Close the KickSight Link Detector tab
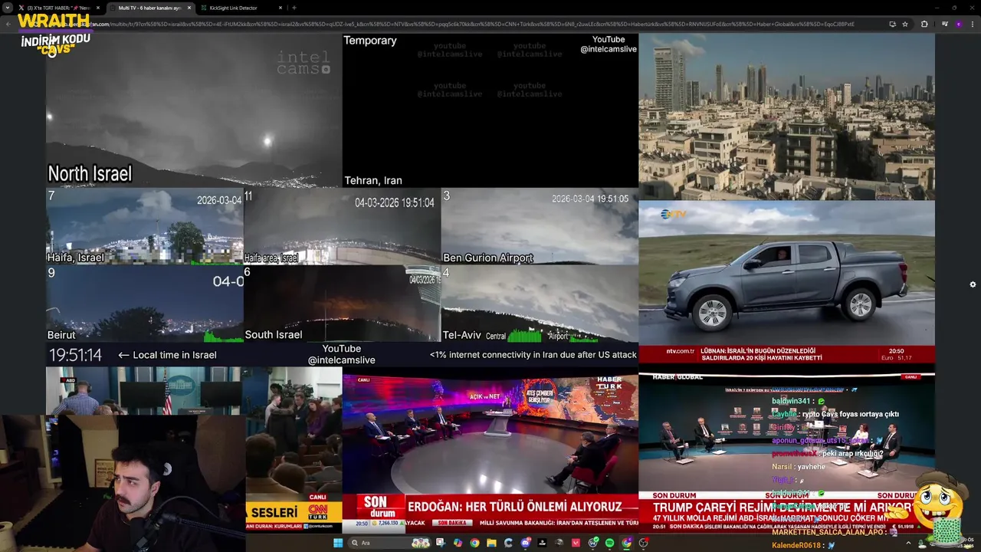The width and height of the screenshot is (981, 552). [x=281, y=8]
